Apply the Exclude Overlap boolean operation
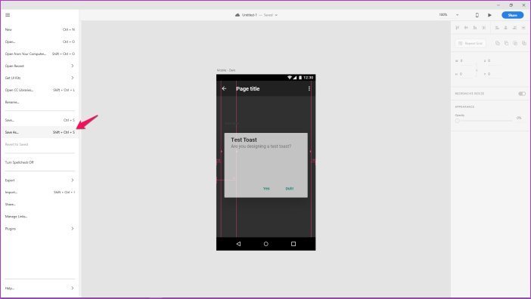Image resolution: width=531 pixels, height=299 pixels. point(524,43)
